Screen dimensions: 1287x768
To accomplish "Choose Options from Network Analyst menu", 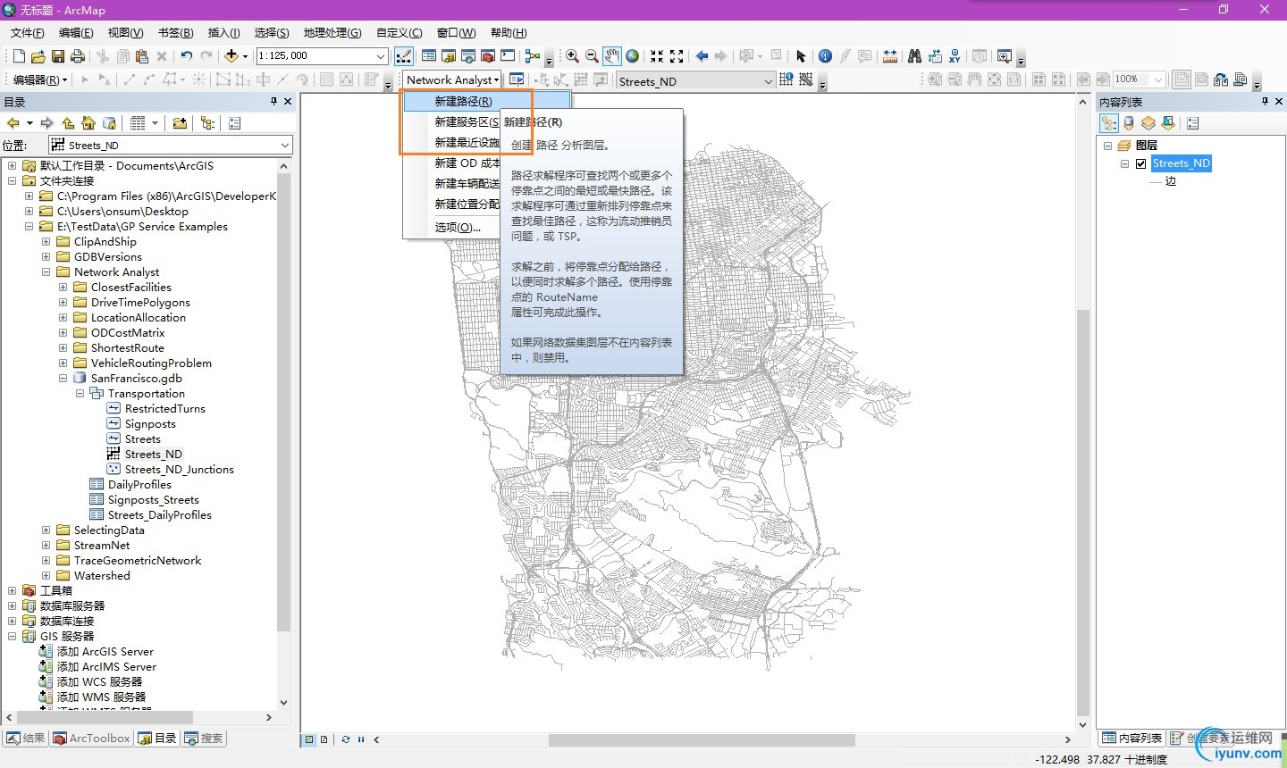I will pos(458,227).
